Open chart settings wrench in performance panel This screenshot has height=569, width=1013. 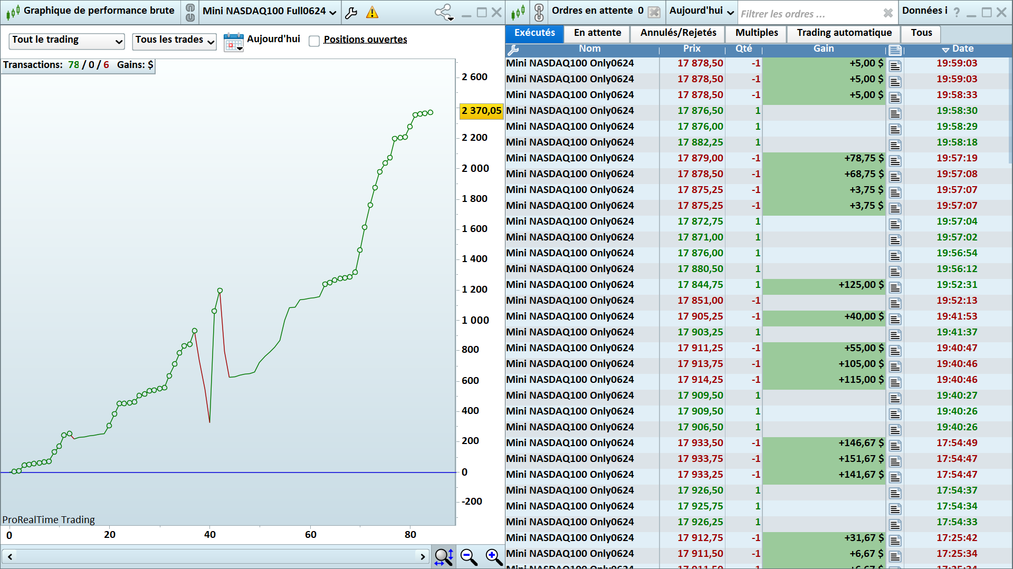coord(351,13)
